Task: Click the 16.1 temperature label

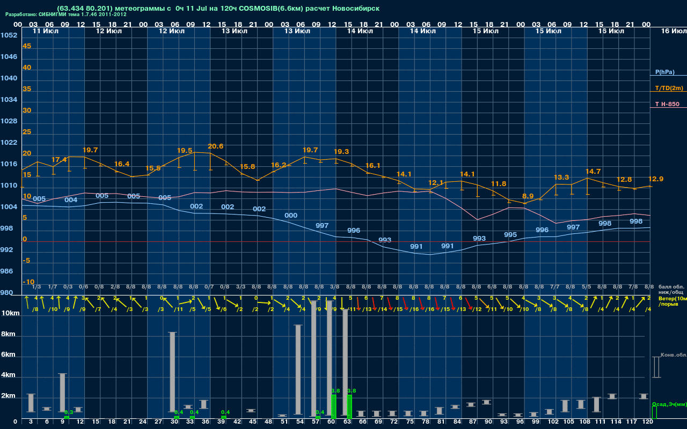Action: click(372, 166)
